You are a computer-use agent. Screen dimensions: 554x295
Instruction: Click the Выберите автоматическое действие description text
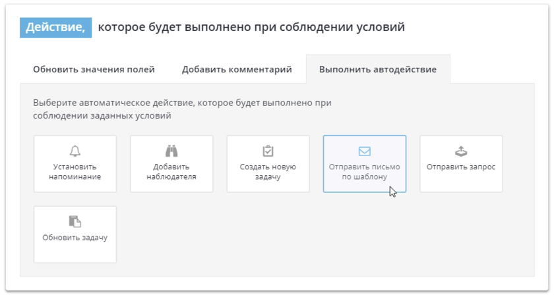[x=181, y=109]
